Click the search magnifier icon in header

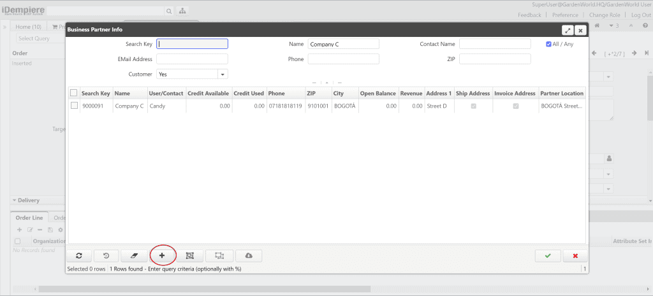tap(169, 11)
